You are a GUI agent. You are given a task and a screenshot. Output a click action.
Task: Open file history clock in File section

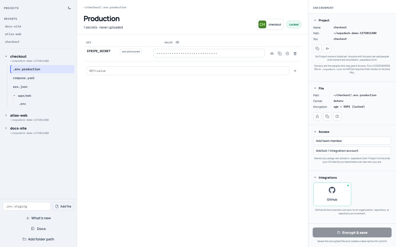tap(337, 116)
